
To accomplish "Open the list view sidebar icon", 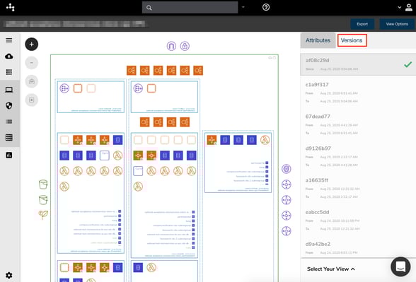I will tap(9, 122).
